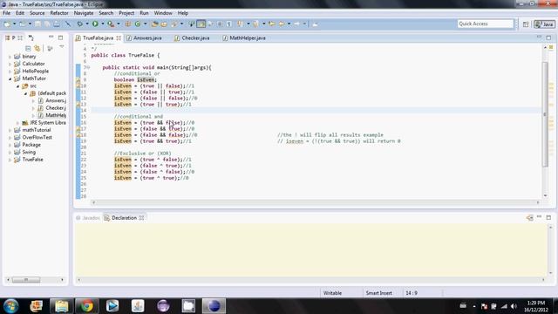The height and width of the screenshot is (314, 558).
Task: Open the Project menu
Action: (x=126, y=13)
